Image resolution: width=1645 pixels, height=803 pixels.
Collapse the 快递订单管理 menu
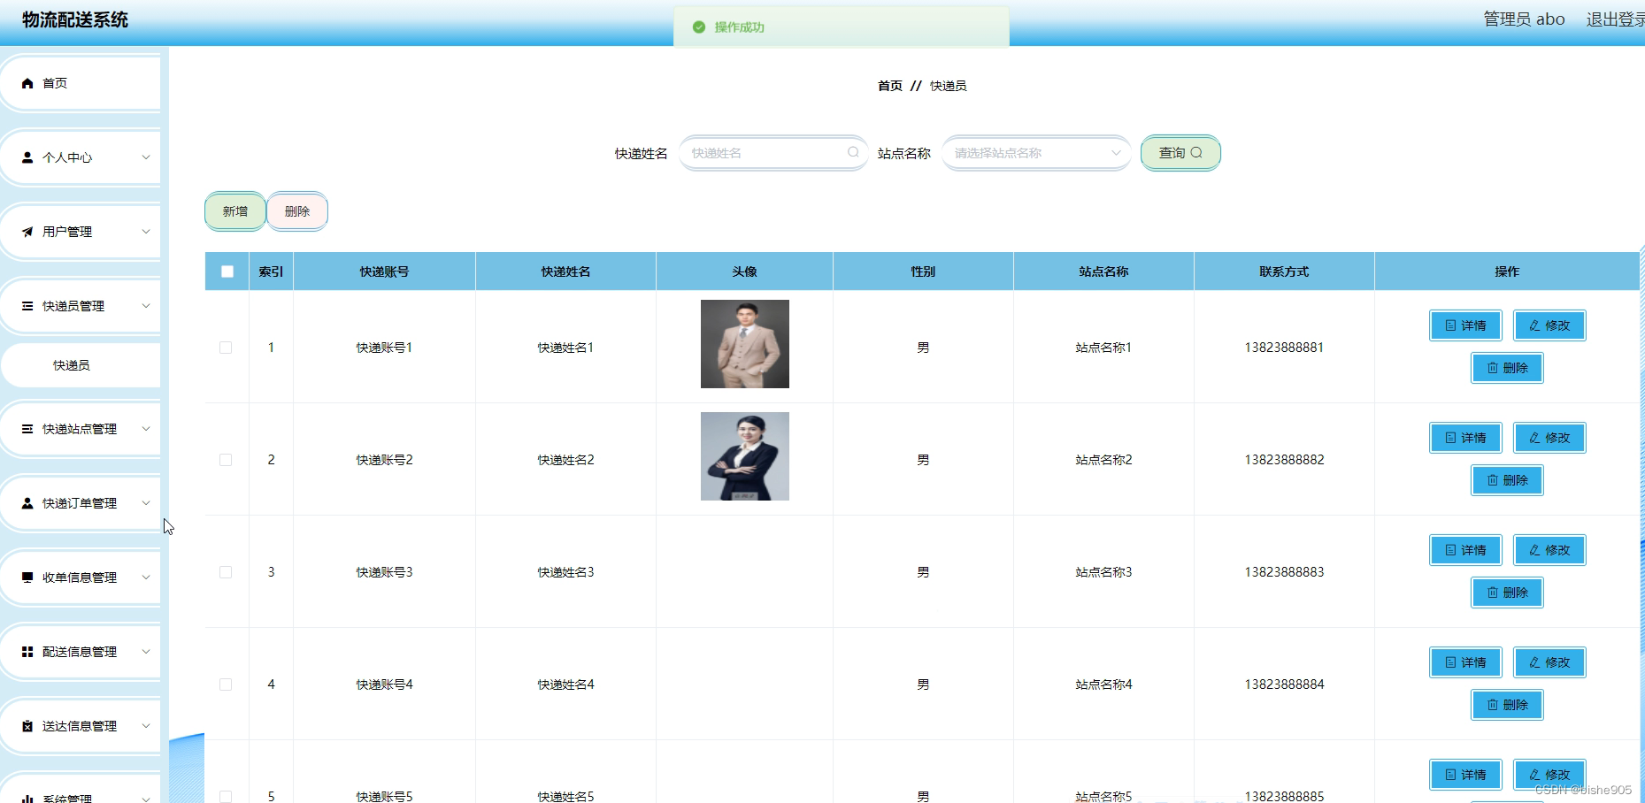coord(81,502)
